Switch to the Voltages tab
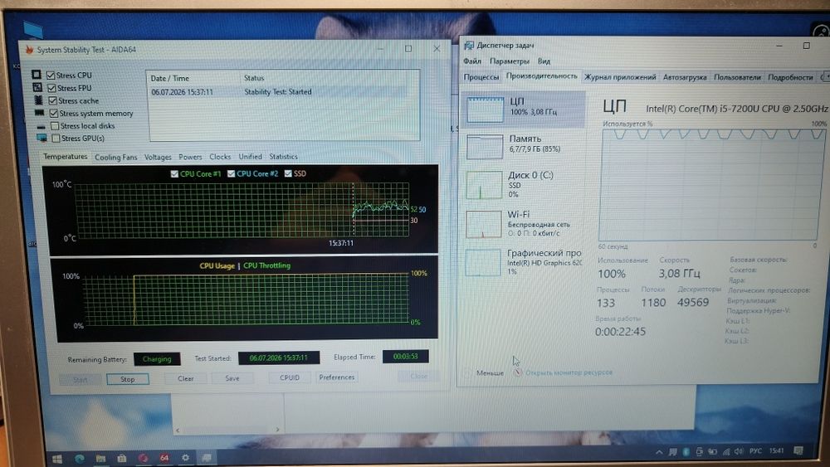The width and height of the screenshot is (830, 467). pos(158,157)
